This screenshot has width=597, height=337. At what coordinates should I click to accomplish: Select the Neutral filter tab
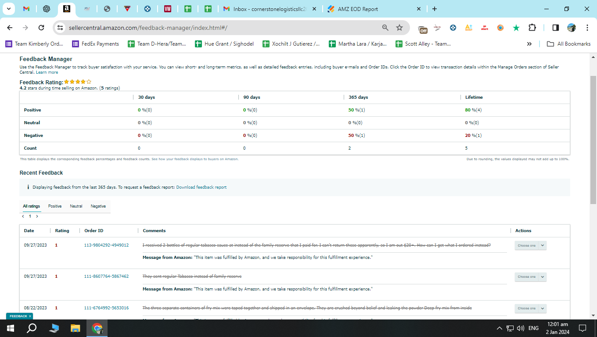pos(76,206)
